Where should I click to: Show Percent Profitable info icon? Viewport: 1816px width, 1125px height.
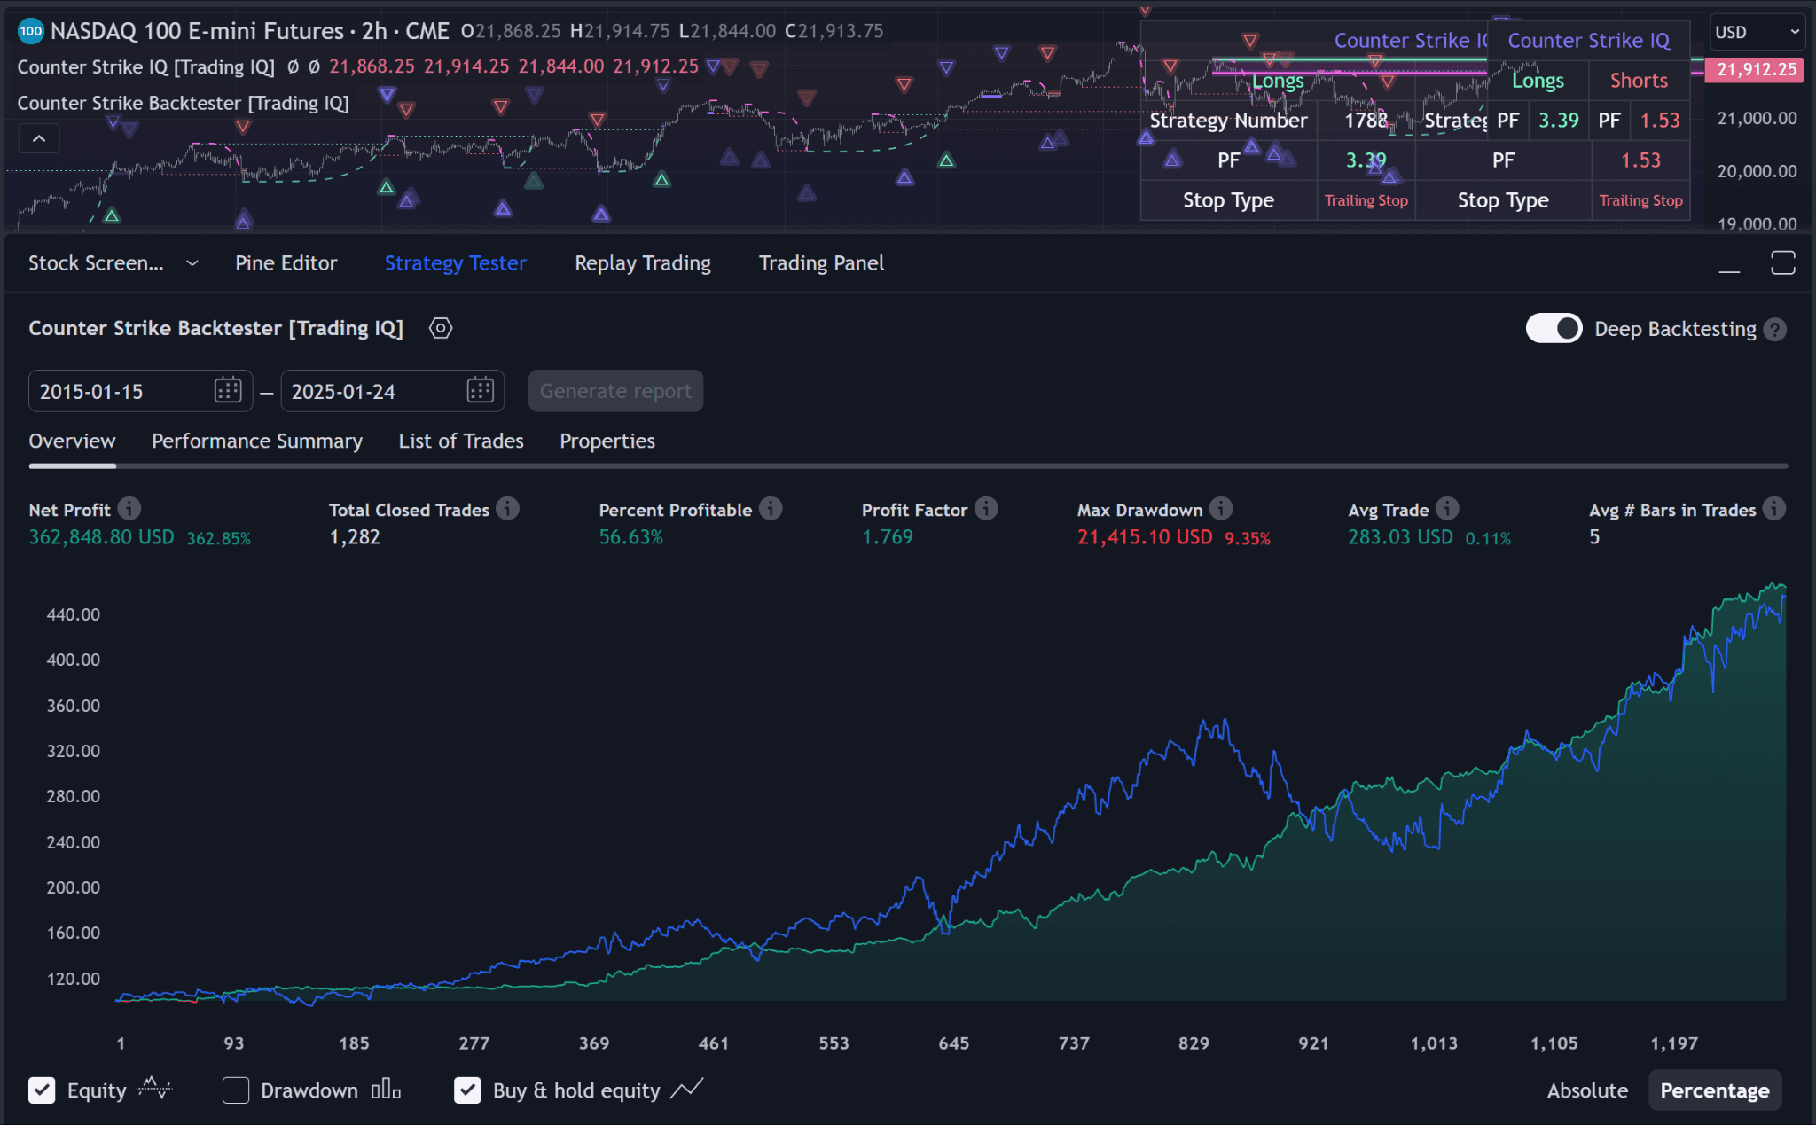click(x=771, y=508)
